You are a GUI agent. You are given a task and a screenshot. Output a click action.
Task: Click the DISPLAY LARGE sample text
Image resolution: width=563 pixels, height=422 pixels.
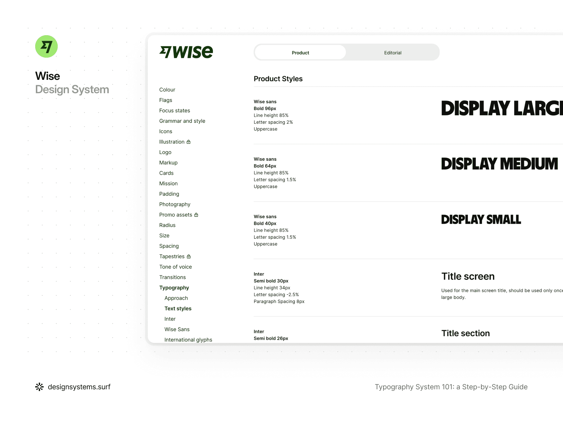point(502,108)
